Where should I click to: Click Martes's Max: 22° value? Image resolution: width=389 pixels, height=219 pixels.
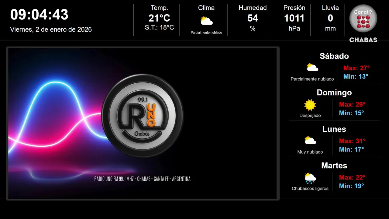(x=352, y=177)
